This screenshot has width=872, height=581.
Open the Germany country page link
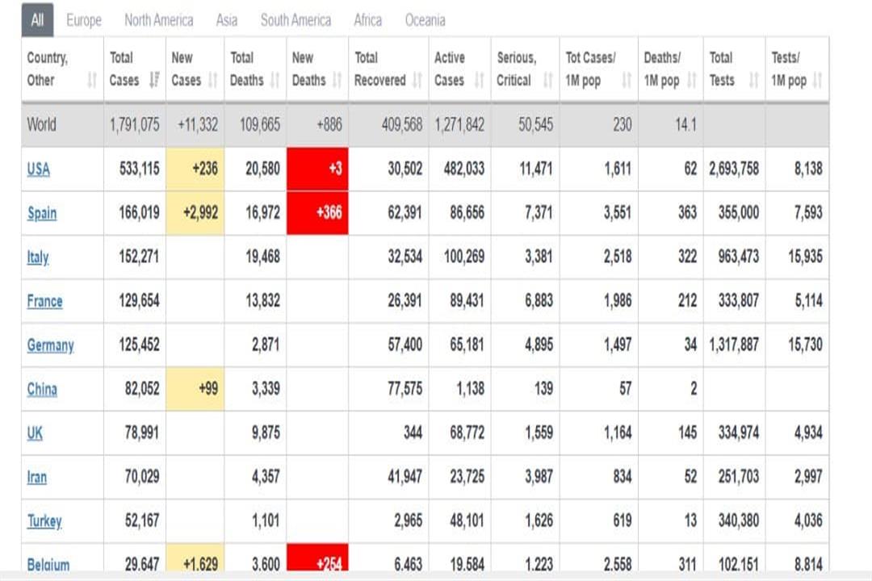(50, 345)
